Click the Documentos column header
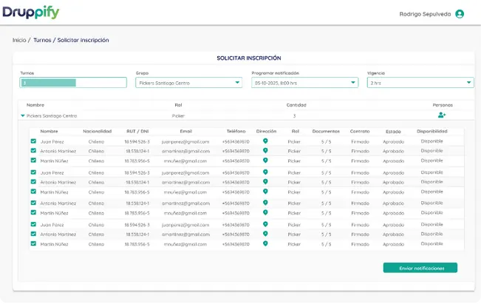Image resolution: width=481 pixels, height=304 pixels. pos(326,132)
